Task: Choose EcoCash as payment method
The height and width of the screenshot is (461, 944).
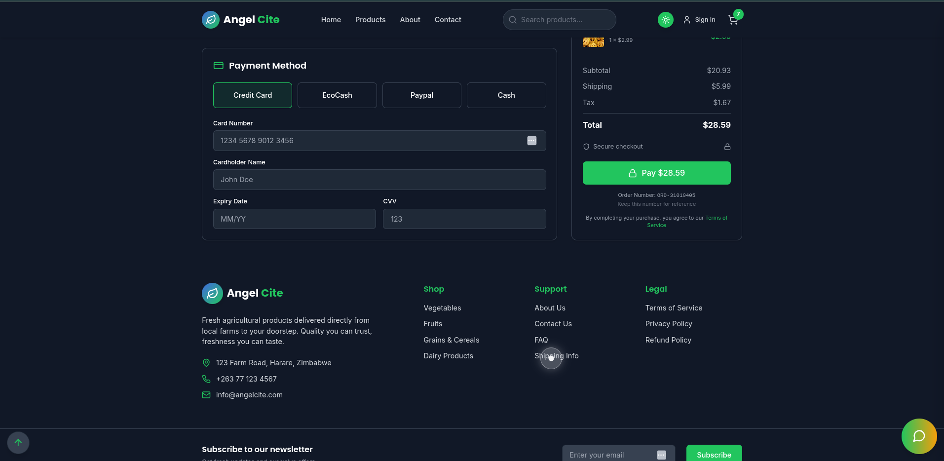Action: pos(337,95)
